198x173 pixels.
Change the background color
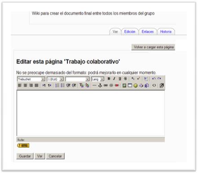pyautogui.click(x=87, y=85)
